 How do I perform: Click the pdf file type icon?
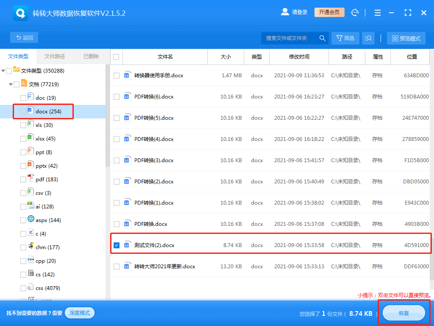click(x=31, y=178)
